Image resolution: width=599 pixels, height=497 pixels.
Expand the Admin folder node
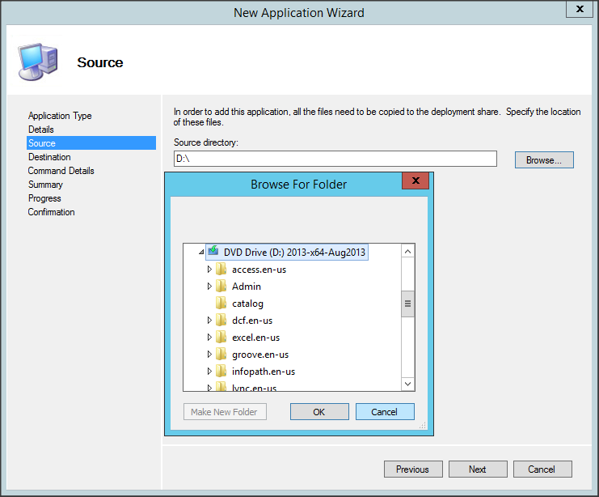(209, 287)
